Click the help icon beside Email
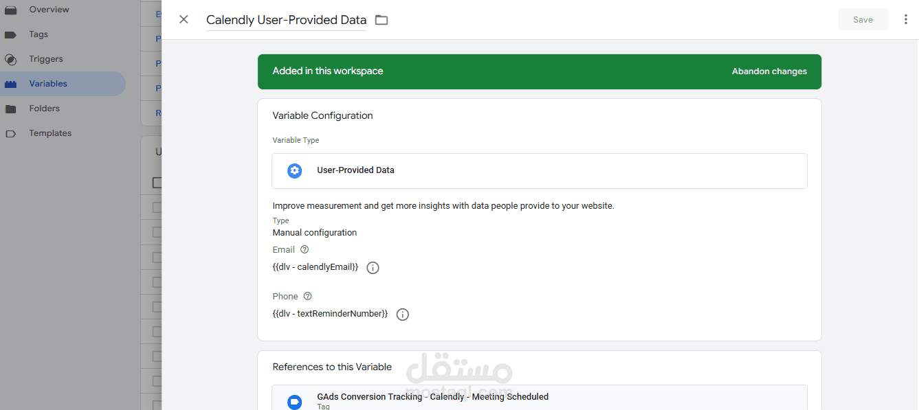Image resolution: width=919 pixels, height=410 pixels. click(305, 250)
